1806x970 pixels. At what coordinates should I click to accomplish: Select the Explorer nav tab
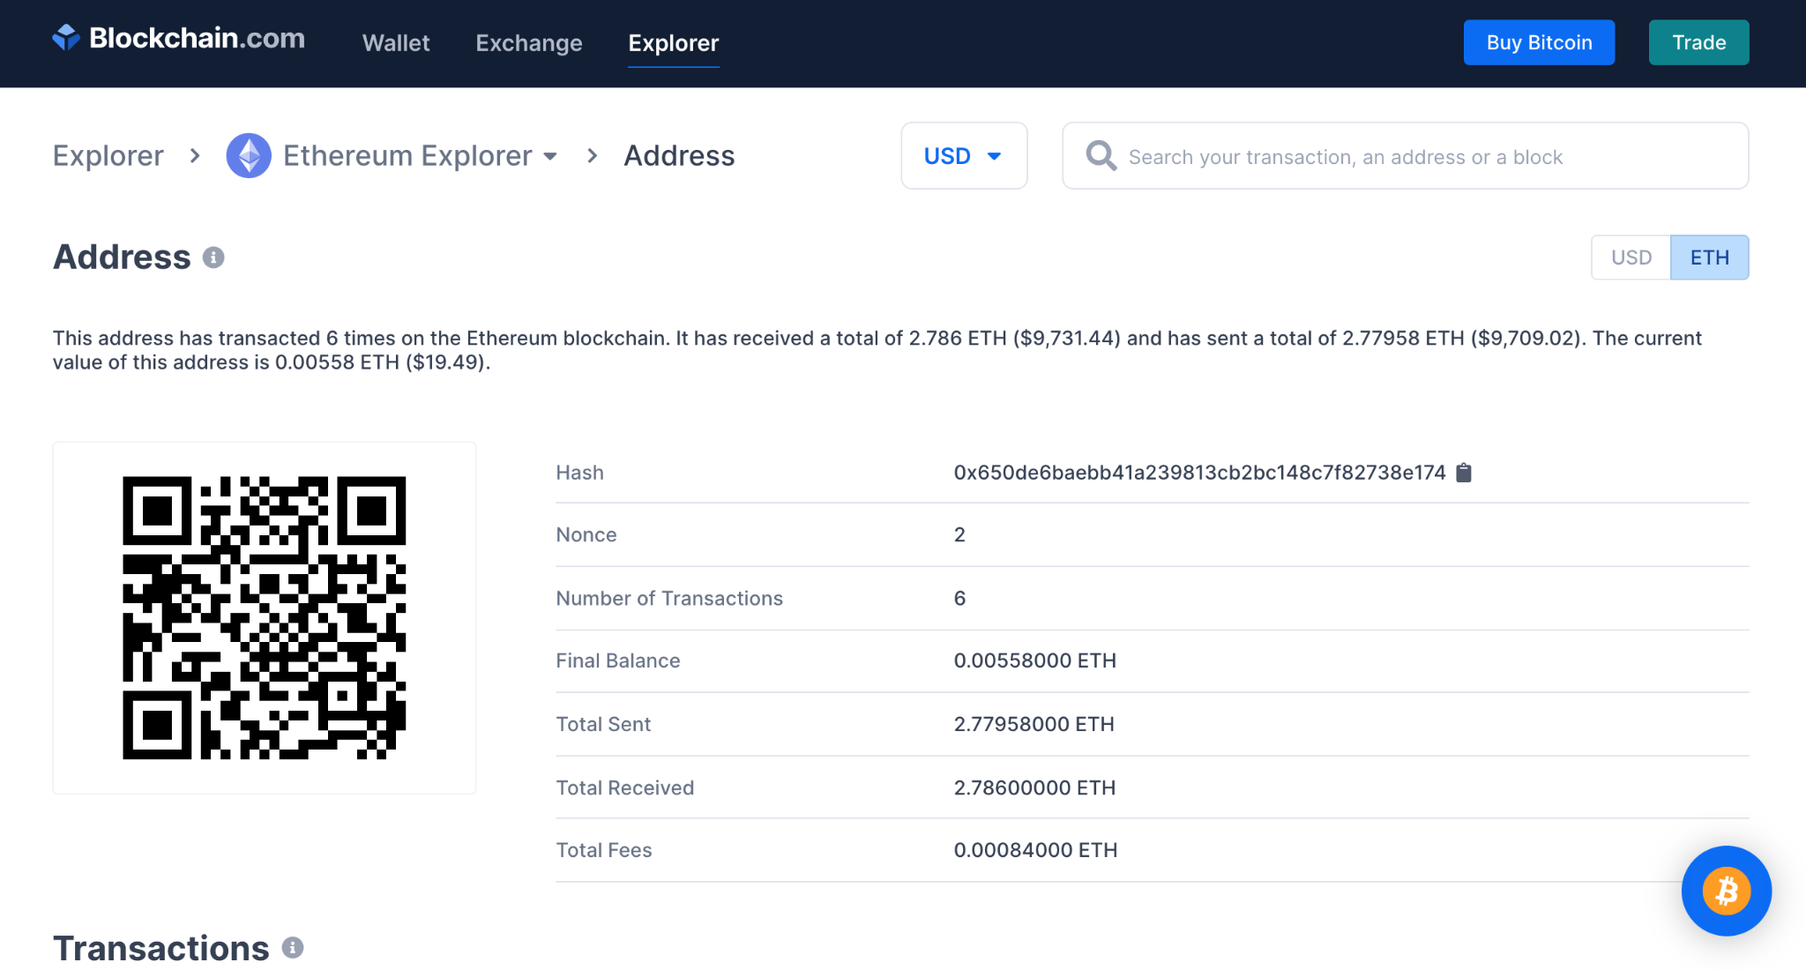coord(673,43)
